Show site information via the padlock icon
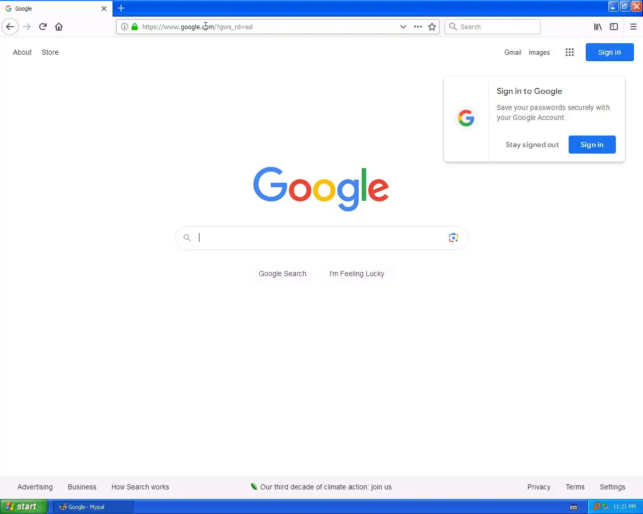Viewport: 643px width, 514px height. (135, 27)
